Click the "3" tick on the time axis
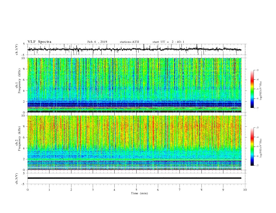The image size is (276, 213). click(93, 190)
